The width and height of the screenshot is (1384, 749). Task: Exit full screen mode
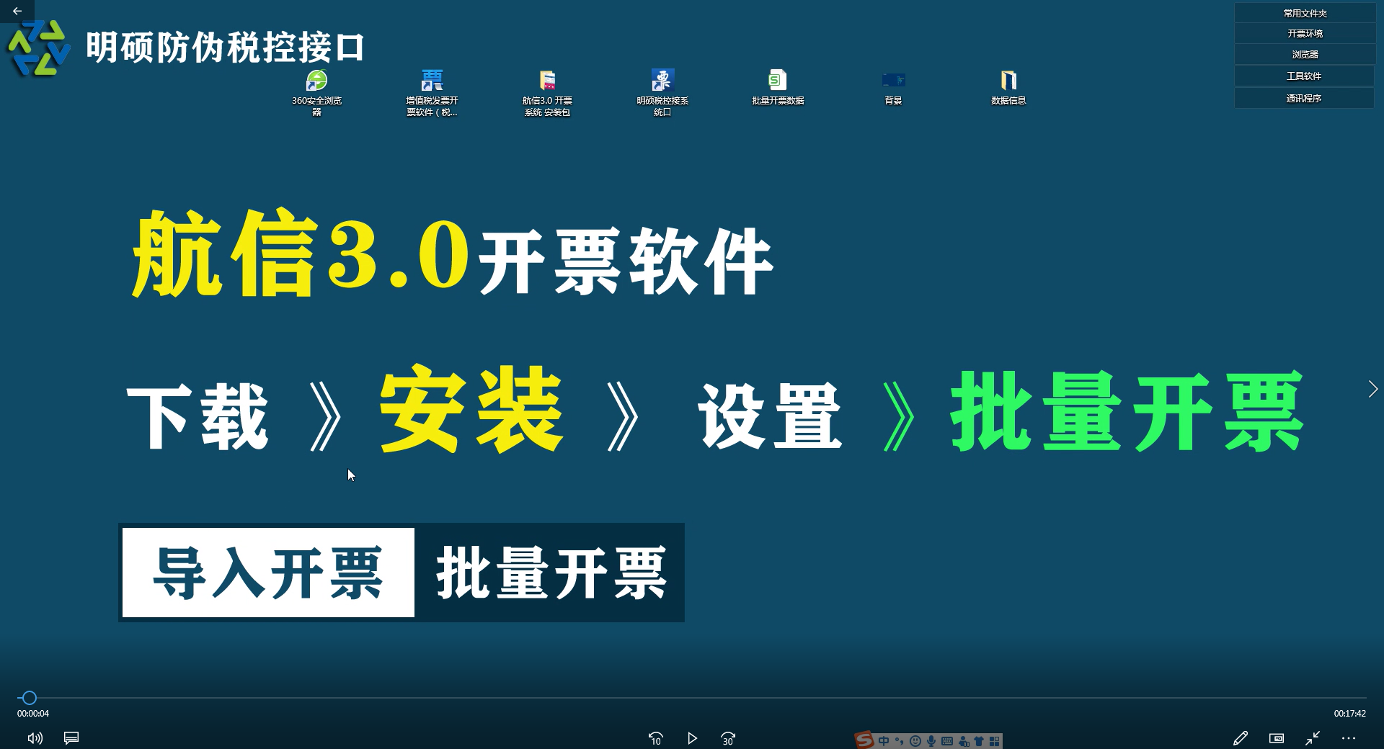(x=1313, y=738)
